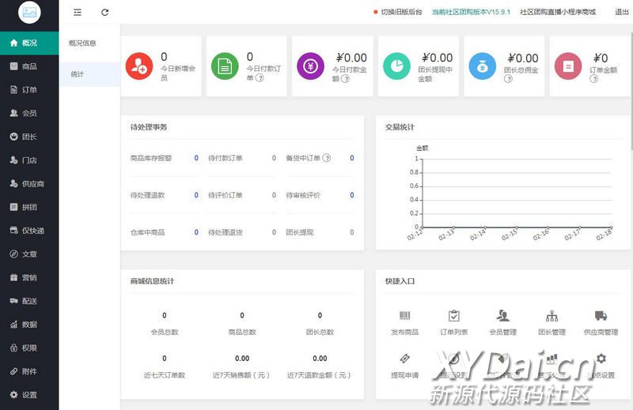Click the purple yen payment amount icon

click(310, 66)
